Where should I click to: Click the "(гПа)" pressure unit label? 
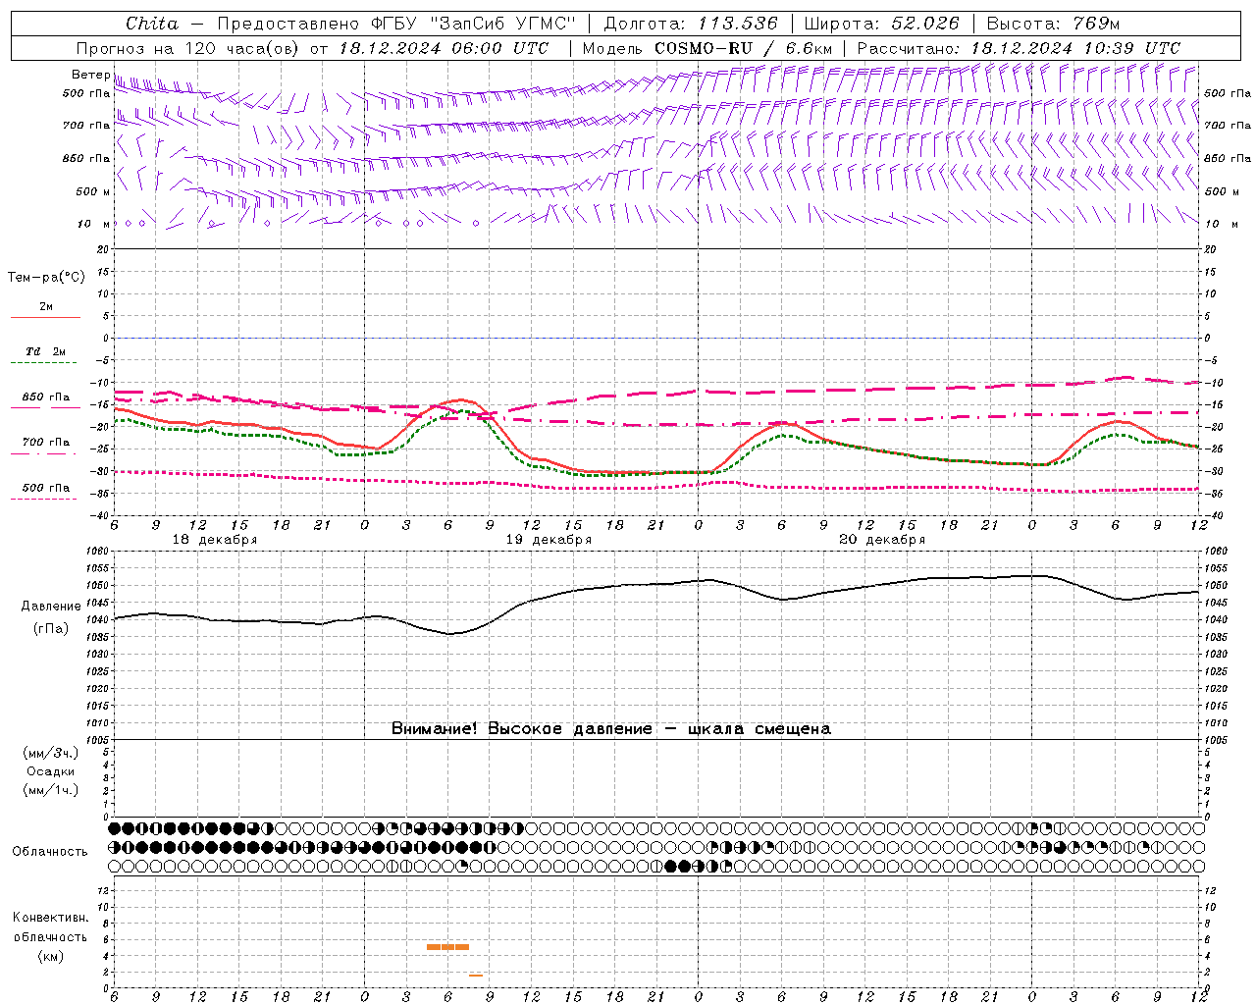[x=51, y=629]
